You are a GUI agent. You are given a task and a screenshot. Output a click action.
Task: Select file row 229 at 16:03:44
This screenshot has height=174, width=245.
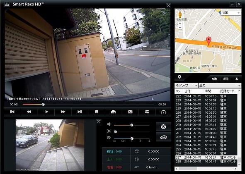[206, 125]
